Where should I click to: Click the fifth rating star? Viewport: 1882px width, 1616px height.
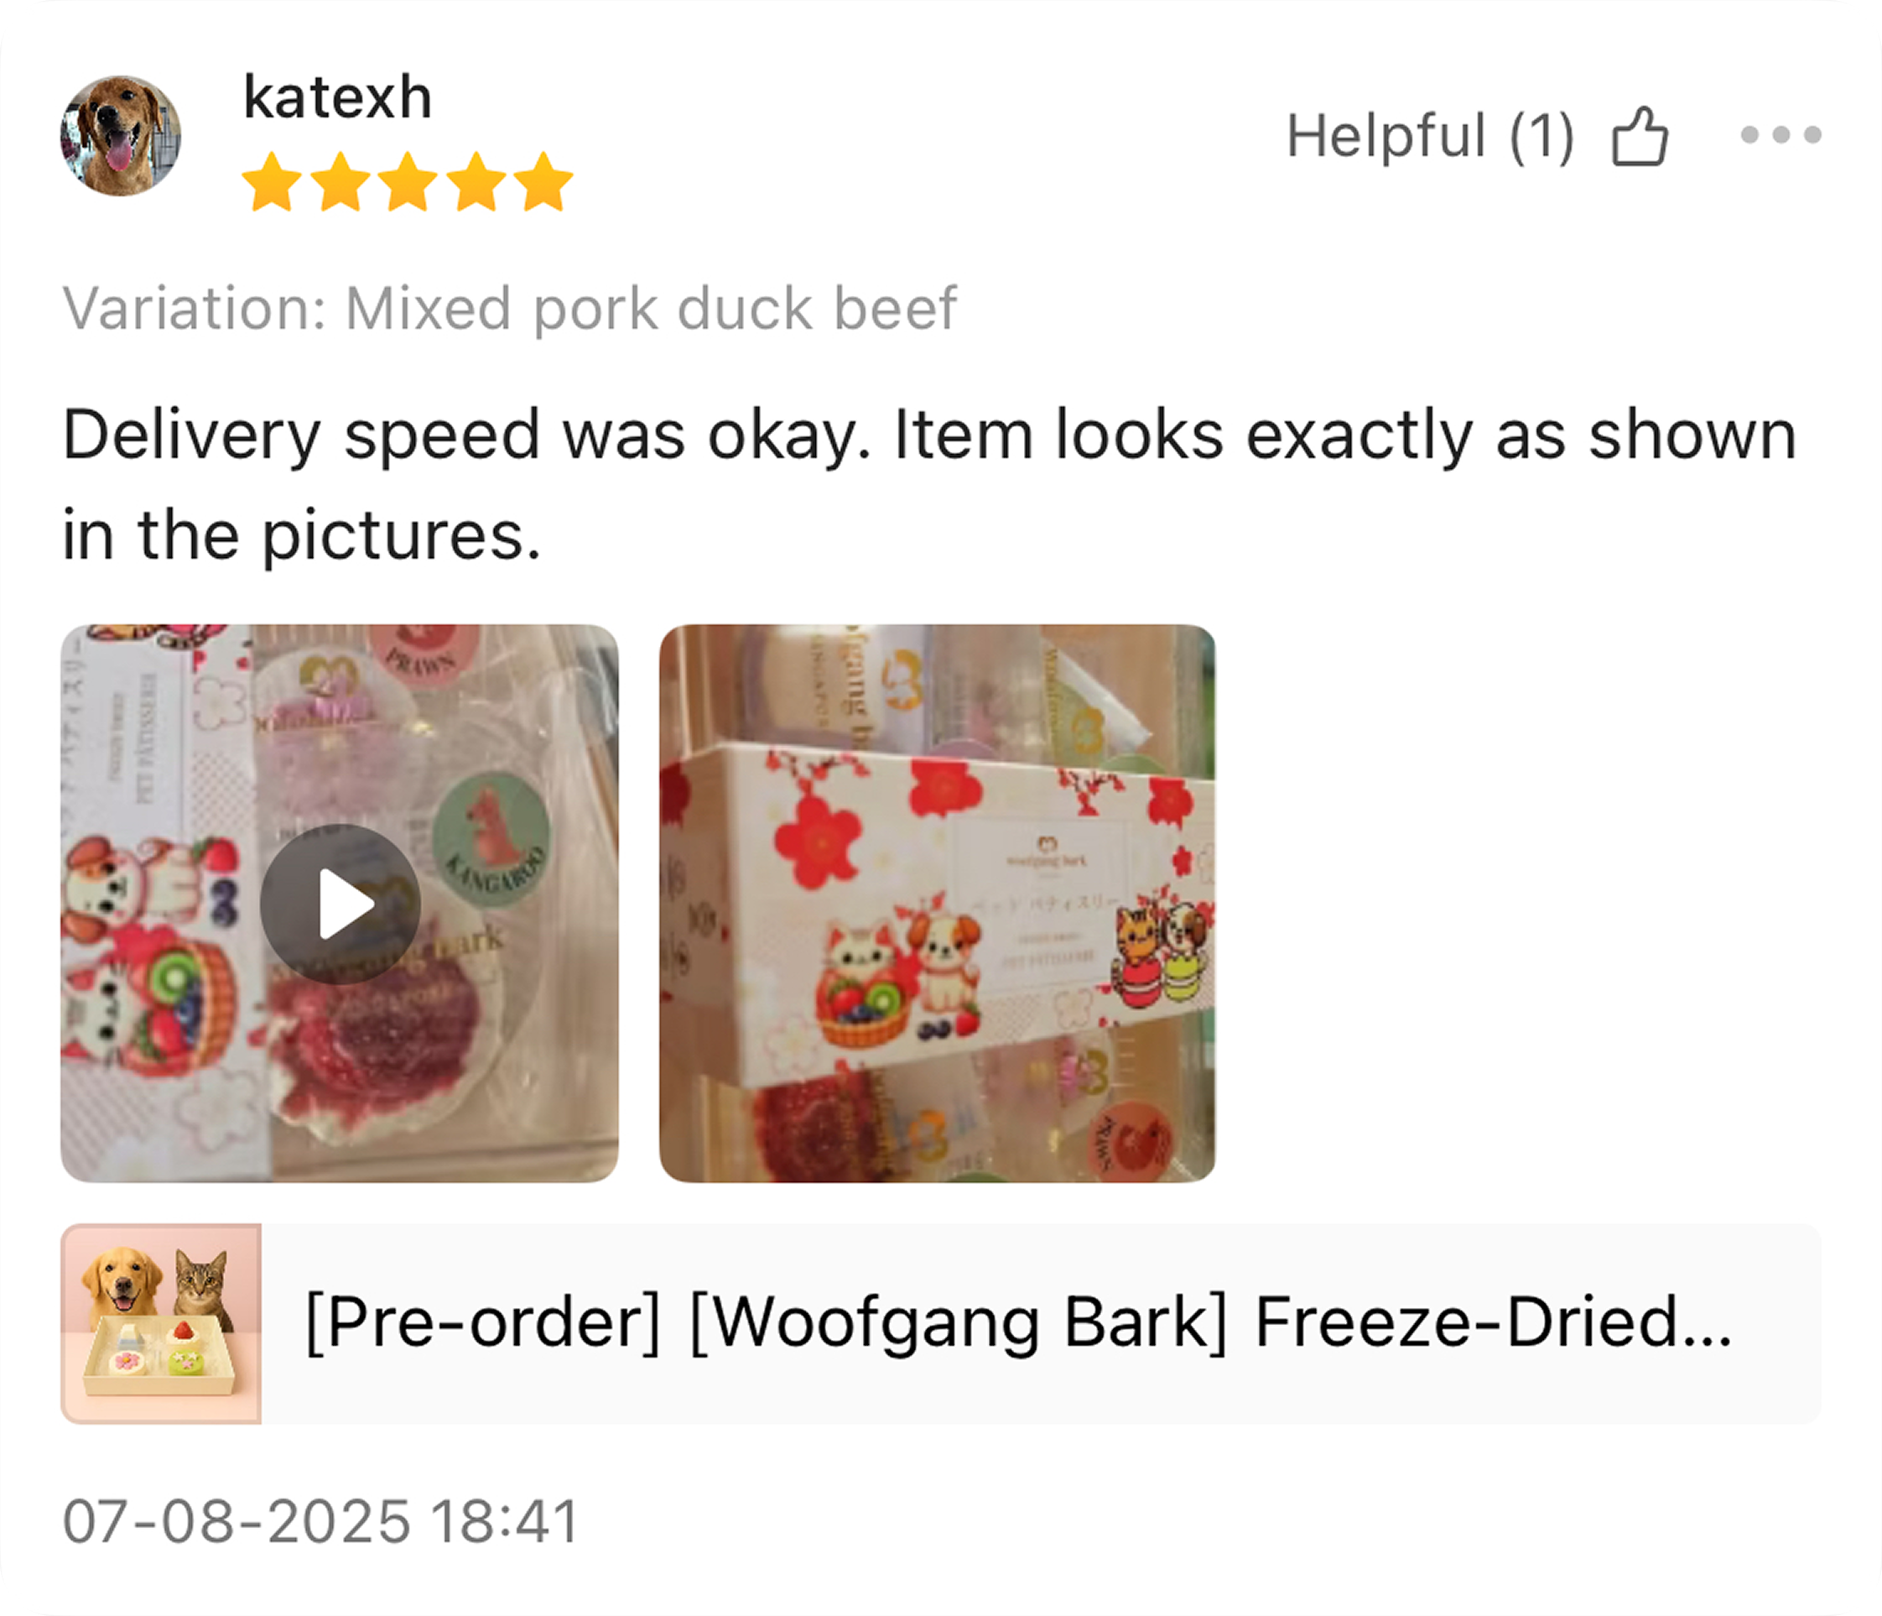[543, 182]
